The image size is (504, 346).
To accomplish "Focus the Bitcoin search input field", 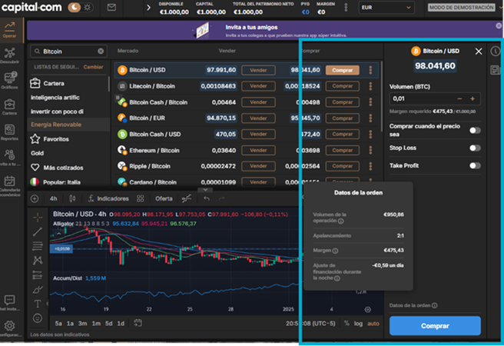I will point(69,51).
